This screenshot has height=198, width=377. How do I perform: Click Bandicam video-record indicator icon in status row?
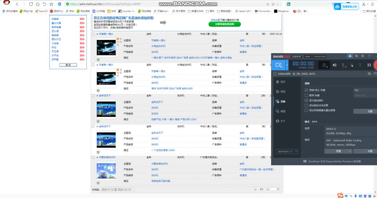(370, 74)
